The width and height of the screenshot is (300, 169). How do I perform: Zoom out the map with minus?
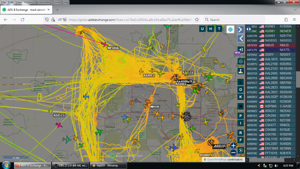coord(233,153)
